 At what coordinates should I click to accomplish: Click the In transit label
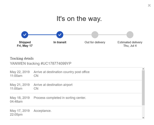pyautogui.click(x=60, y=42)
